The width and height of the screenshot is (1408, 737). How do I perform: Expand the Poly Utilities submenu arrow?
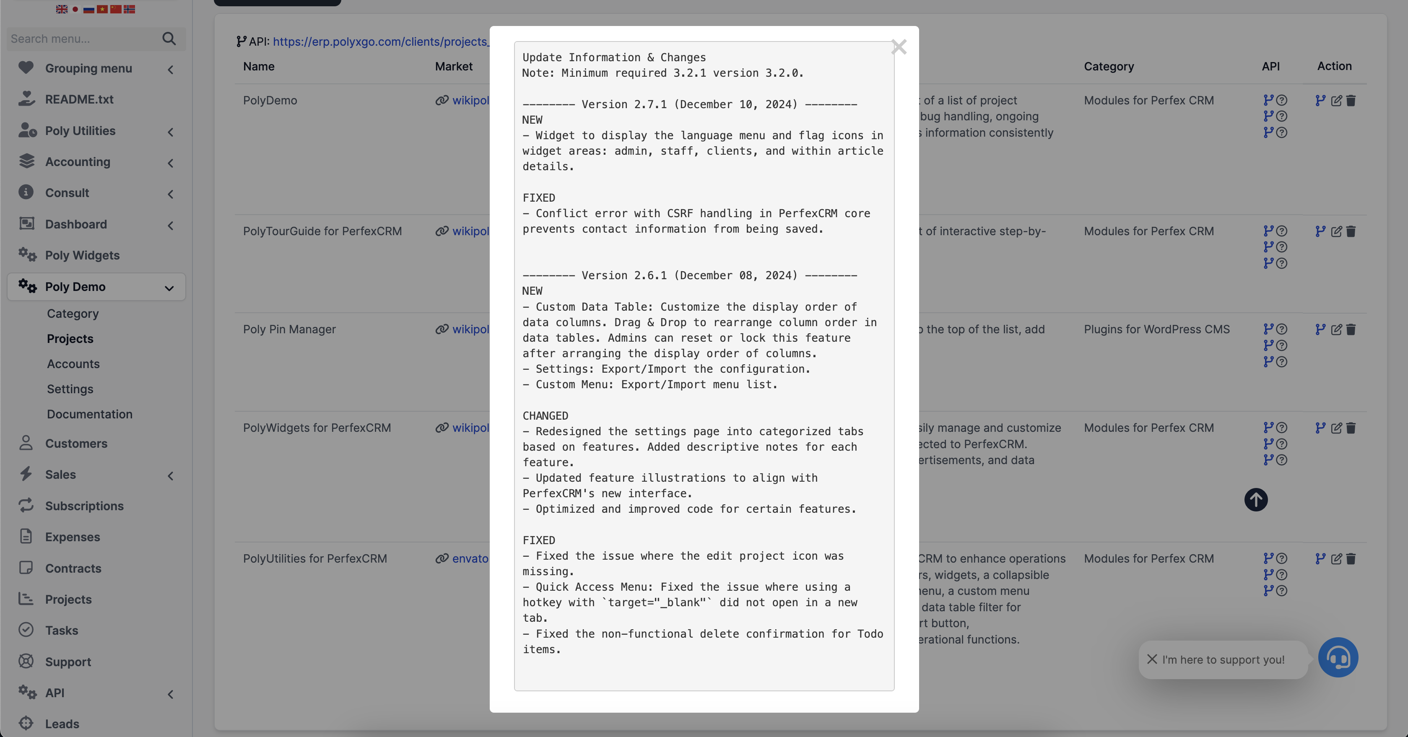(171, 132)
